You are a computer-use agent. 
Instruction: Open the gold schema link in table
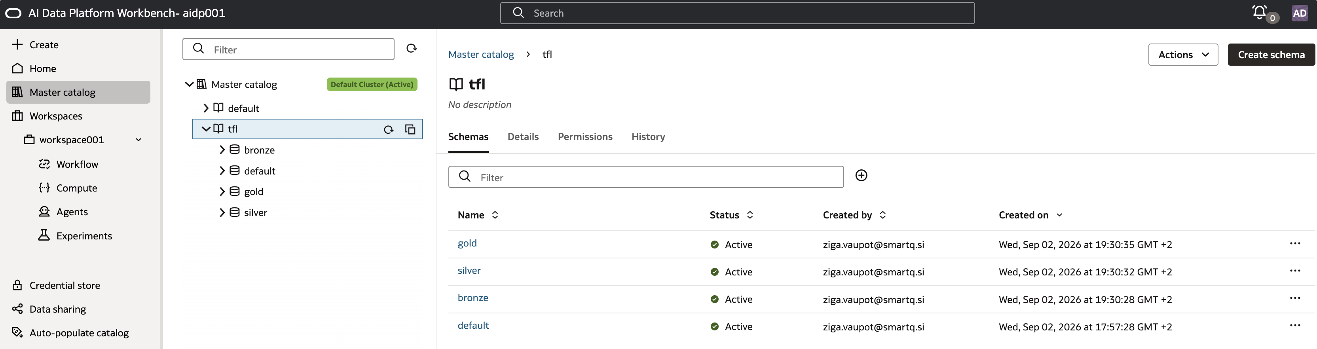(467, 243)
